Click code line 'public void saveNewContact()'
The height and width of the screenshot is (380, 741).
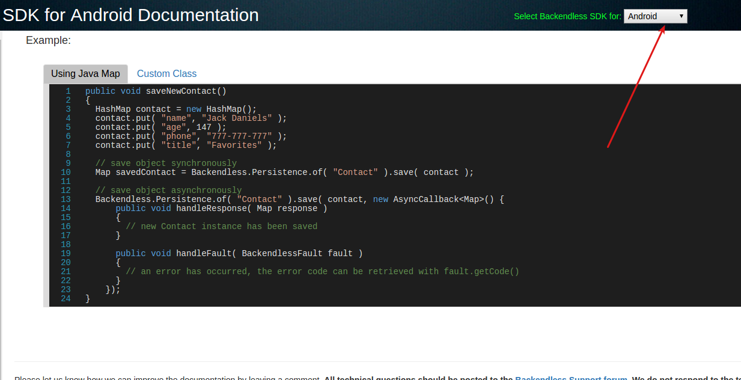[x=156, y=91]
